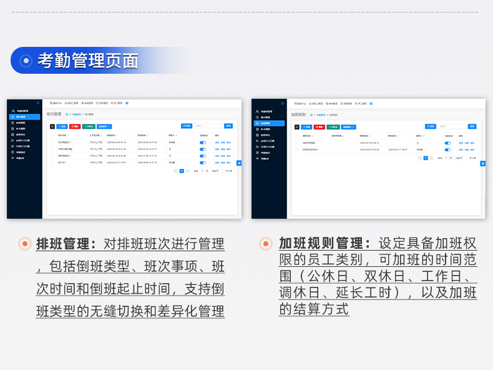Click the black square icon button on 加班规则 page
The height and width of the screenshot is (370, 493).
click(297, 126)
